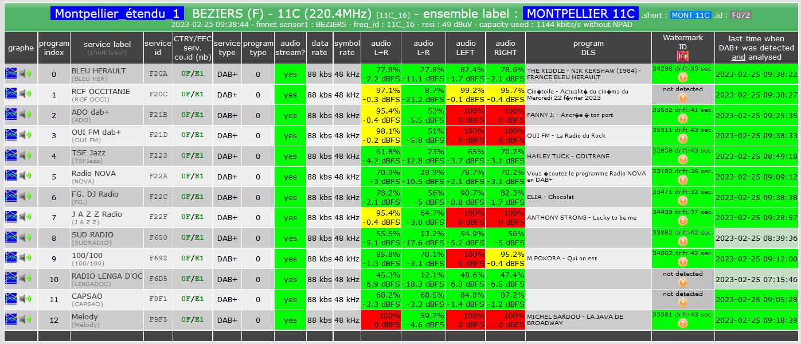Image resolution: width=801 pixels, height=344 pixels.
Task: Open the graph icon for RCF OCCITANIE
Action: [11, 94]
